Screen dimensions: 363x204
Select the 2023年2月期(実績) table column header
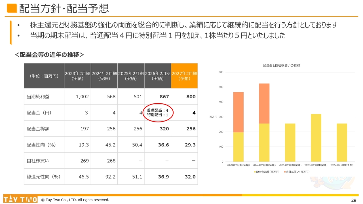[x=77, y=76]
